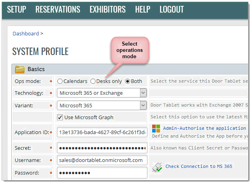Click the Microsoft logo icon
The image size is (252, 184).
click(x=156, y=129)
